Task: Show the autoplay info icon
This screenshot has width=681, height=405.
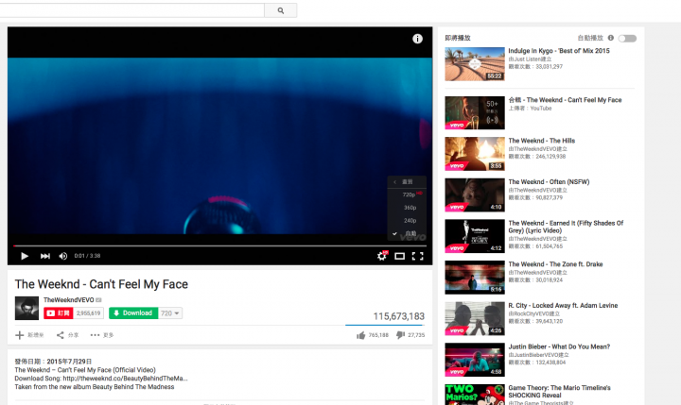Action: coord(611,38)
